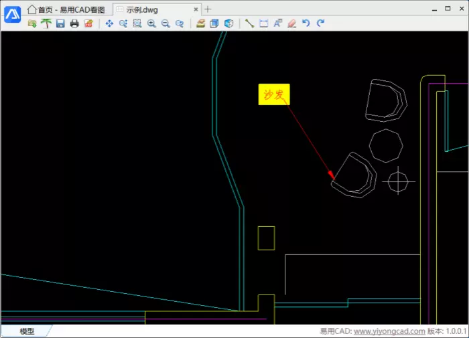Switch to the 示例.dwg tab

click(x=141, y=9)
